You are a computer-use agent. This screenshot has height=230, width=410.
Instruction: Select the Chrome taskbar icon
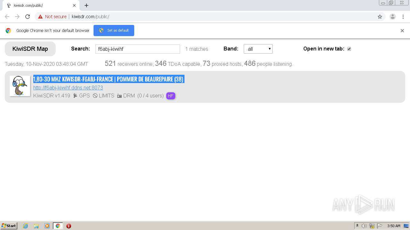[58, 226]
